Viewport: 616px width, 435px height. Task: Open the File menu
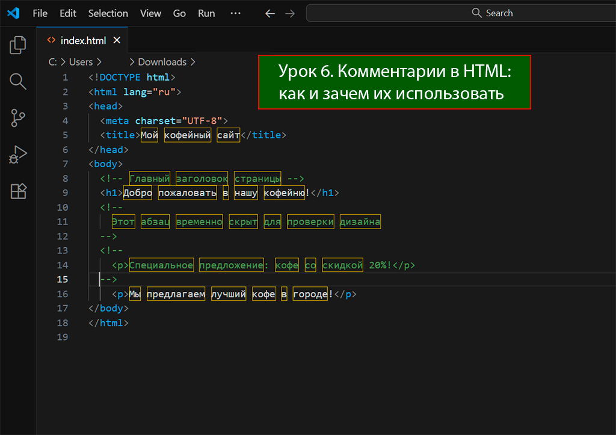[40, 13]
